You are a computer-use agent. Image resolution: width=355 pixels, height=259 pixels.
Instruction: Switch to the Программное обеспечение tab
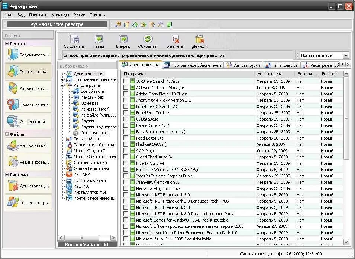point(193,65)
